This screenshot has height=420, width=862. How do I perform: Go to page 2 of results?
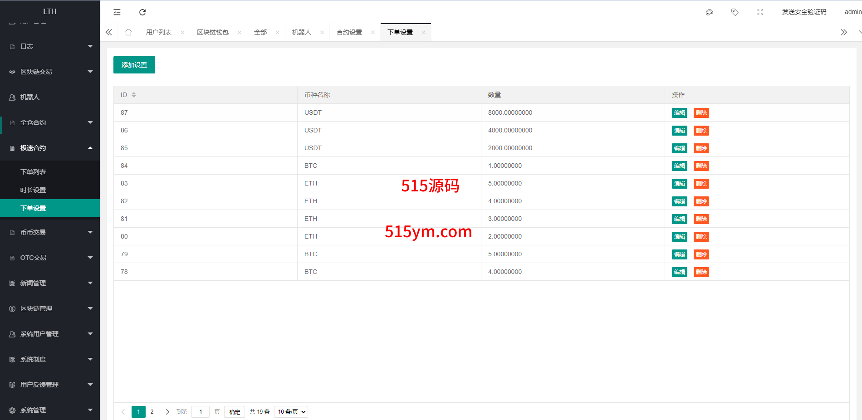[x=152, y=412]
